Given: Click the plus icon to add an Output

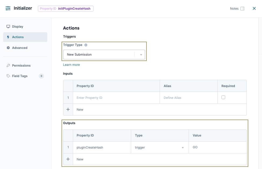Looking at the screenshot, I should coord(68,159).
